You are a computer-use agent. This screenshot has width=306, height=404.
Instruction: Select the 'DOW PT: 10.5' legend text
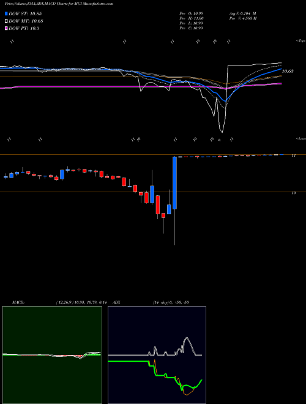24,28
